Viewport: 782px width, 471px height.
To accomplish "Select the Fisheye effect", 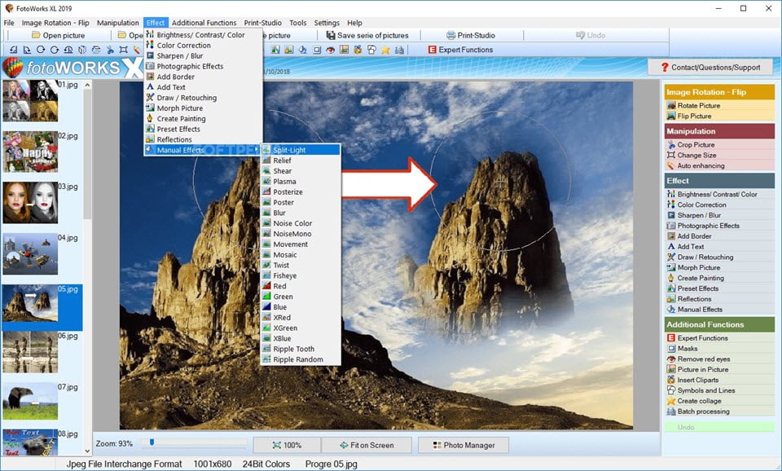I will point(301,275).
